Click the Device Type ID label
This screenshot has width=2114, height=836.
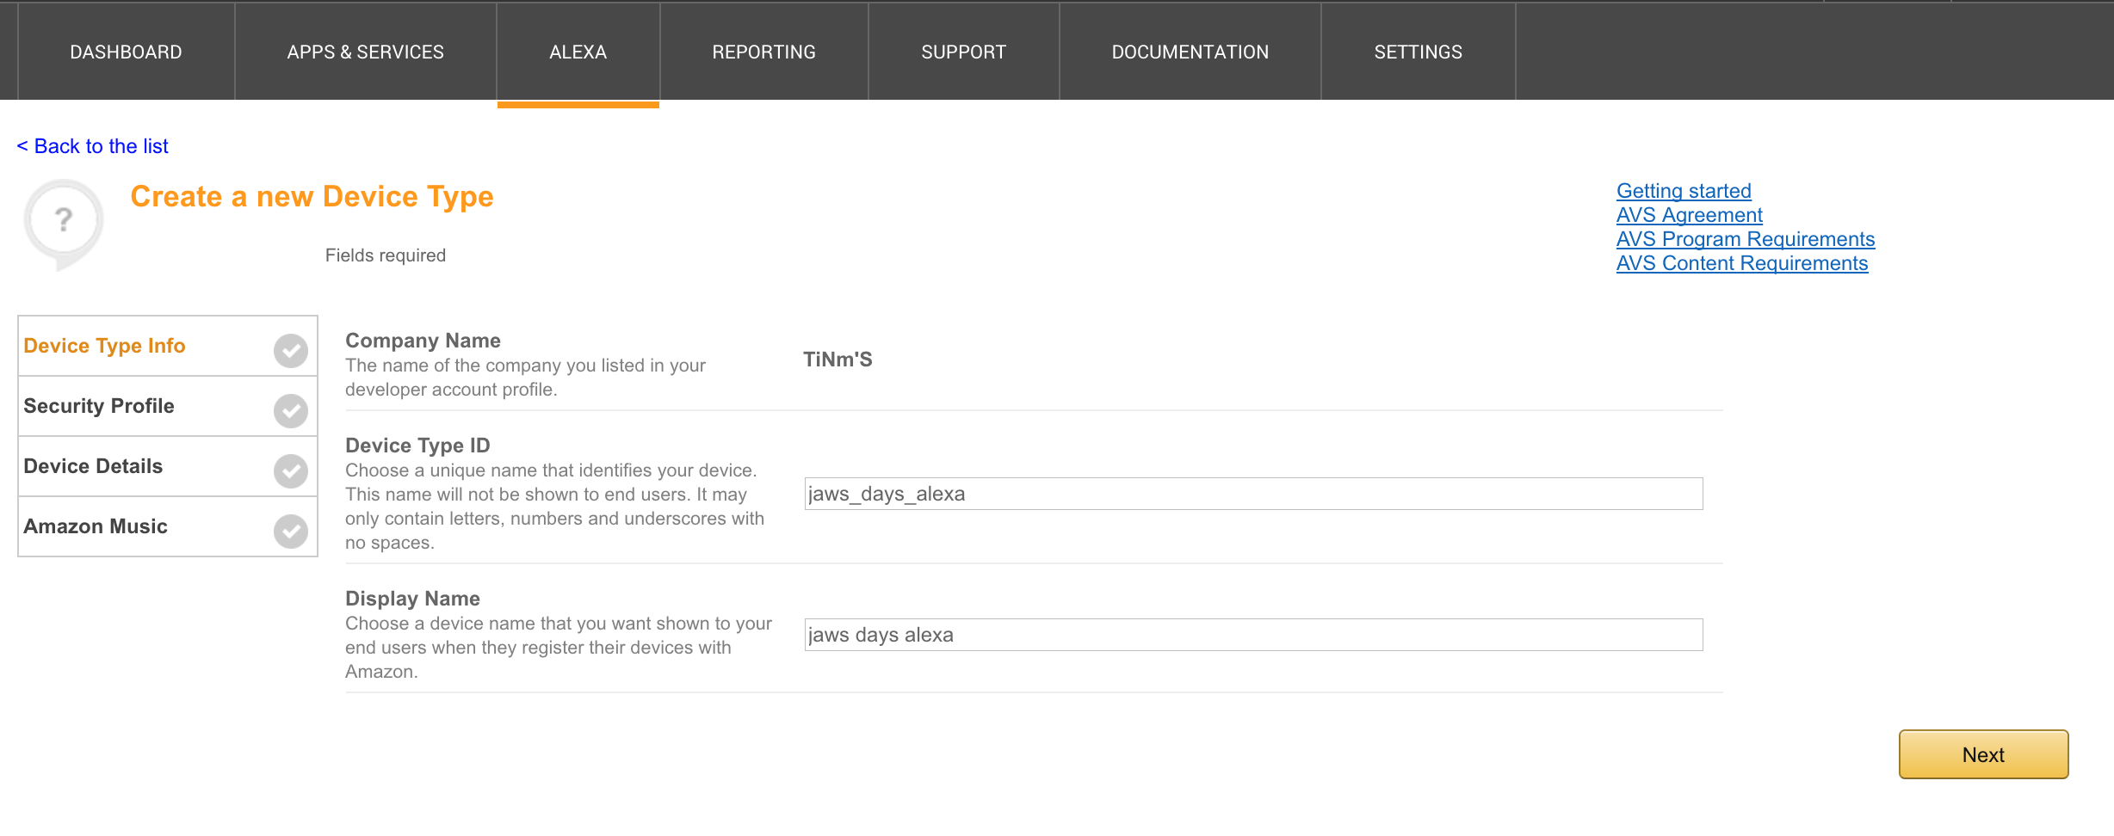click(417, 446)
